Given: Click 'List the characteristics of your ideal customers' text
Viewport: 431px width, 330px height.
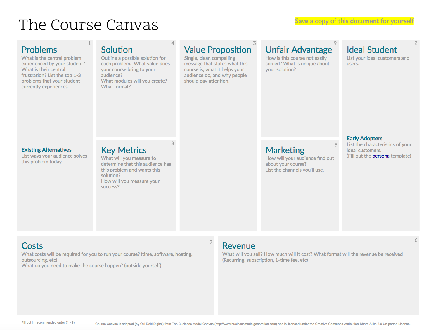Looking at the screenshot, I should pos(379,147).
